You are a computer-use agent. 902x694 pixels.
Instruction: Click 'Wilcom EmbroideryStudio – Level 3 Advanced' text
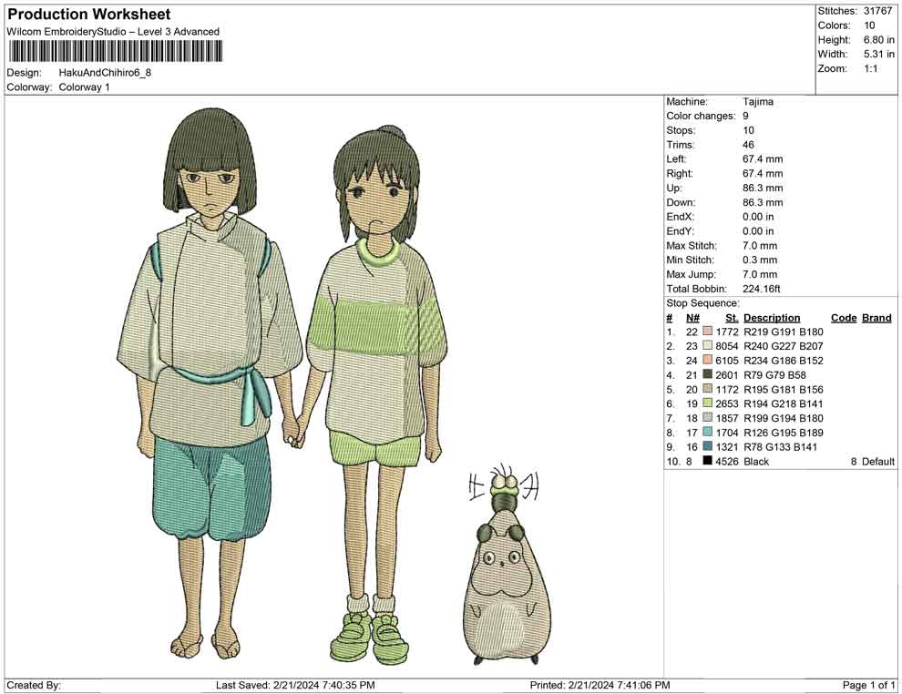tap(113, 32)
